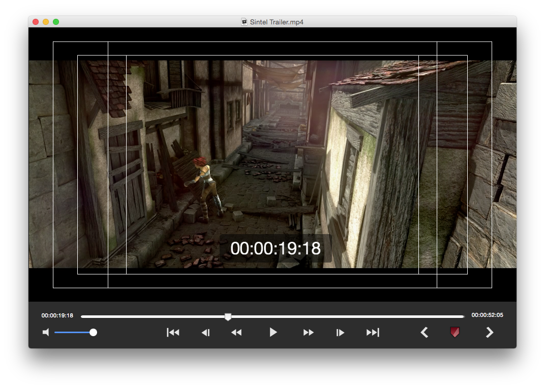Add a red marker at current time

pyautogui.click(x=455, y=332)
